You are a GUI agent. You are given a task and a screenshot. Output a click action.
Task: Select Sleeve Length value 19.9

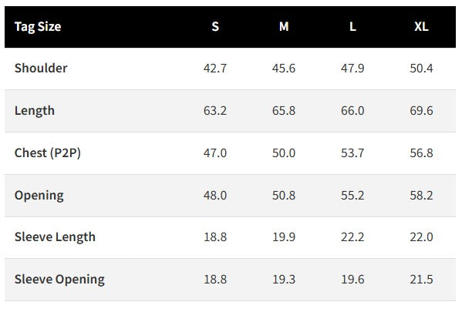coord(284,237)
